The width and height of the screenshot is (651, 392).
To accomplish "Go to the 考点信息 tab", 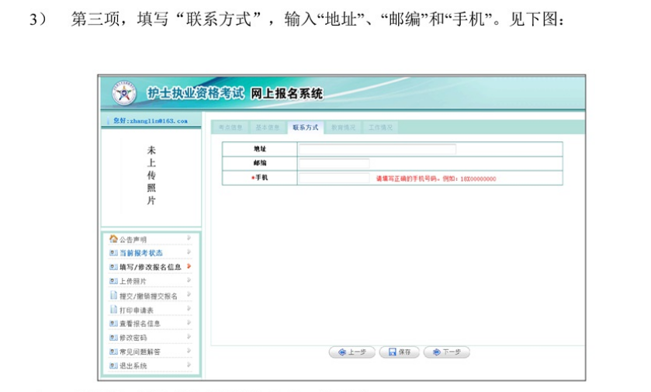I will (x=230, y=127).
